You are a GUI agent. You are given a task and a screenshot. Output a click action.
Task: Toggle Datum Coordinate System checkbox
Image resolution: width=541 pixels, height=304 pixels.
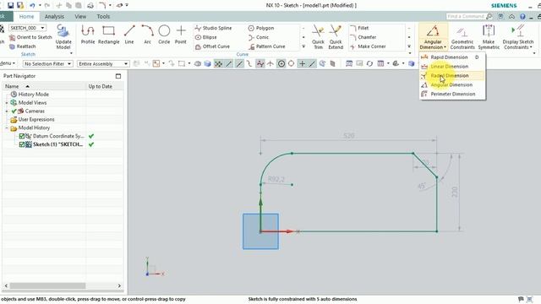point(22,136)
